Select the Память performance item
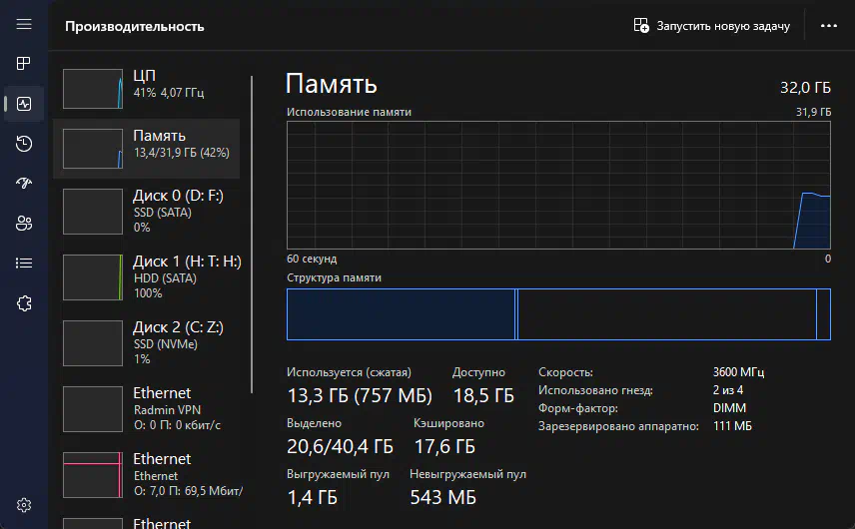The height and width of the screenshot is (529, 855). 146,148
